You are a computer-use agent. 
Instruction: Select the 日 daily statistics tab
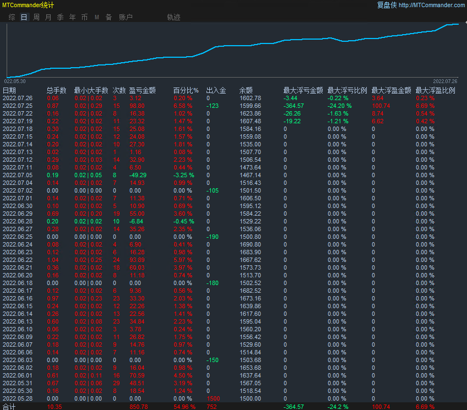(x=24, y=17)
